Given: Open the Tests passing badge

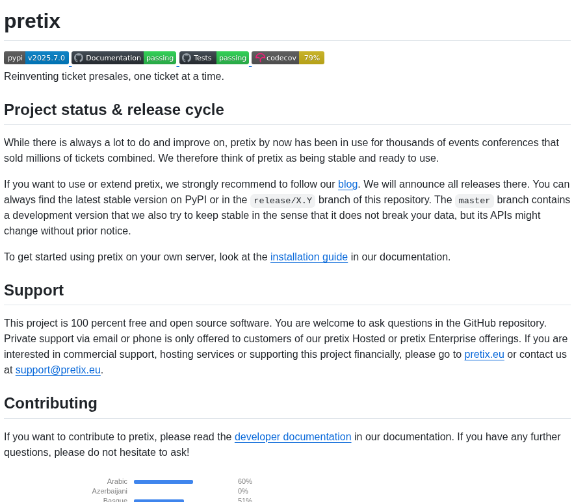Looking at the screenshot, I should pyautogui.click(x=214, y=58).
